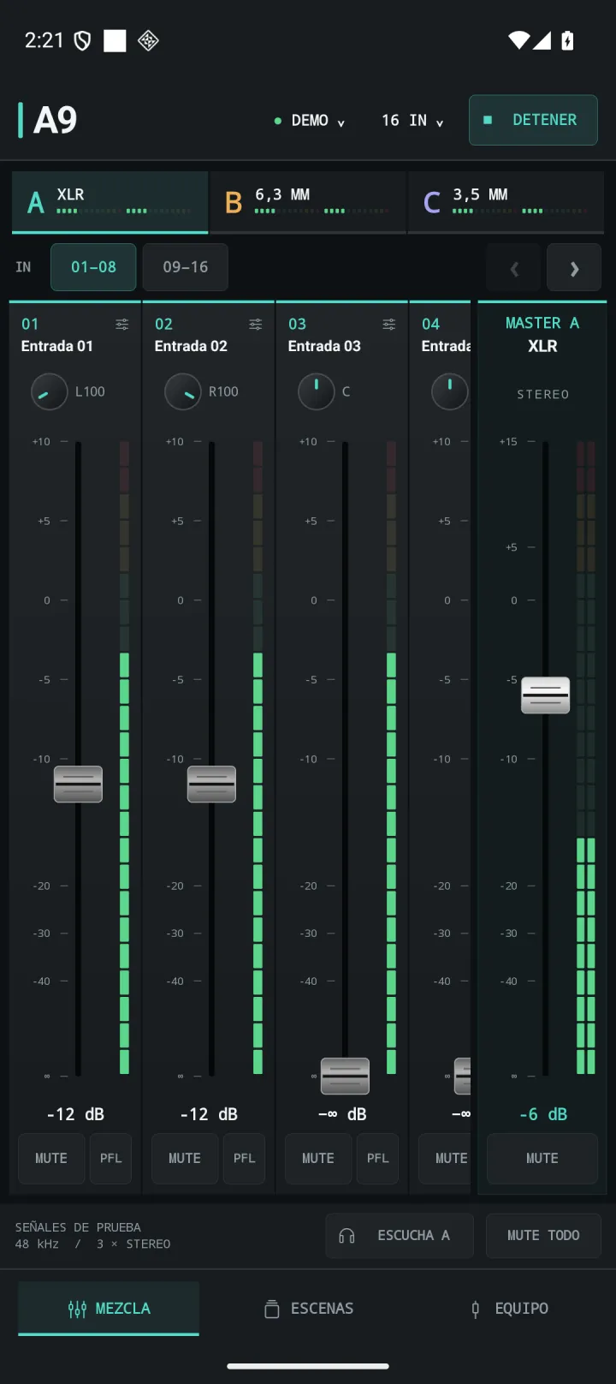This screenshot has height=1384, width=616.
Task: Click the channel 01 level meter
Action: (124, 758)
